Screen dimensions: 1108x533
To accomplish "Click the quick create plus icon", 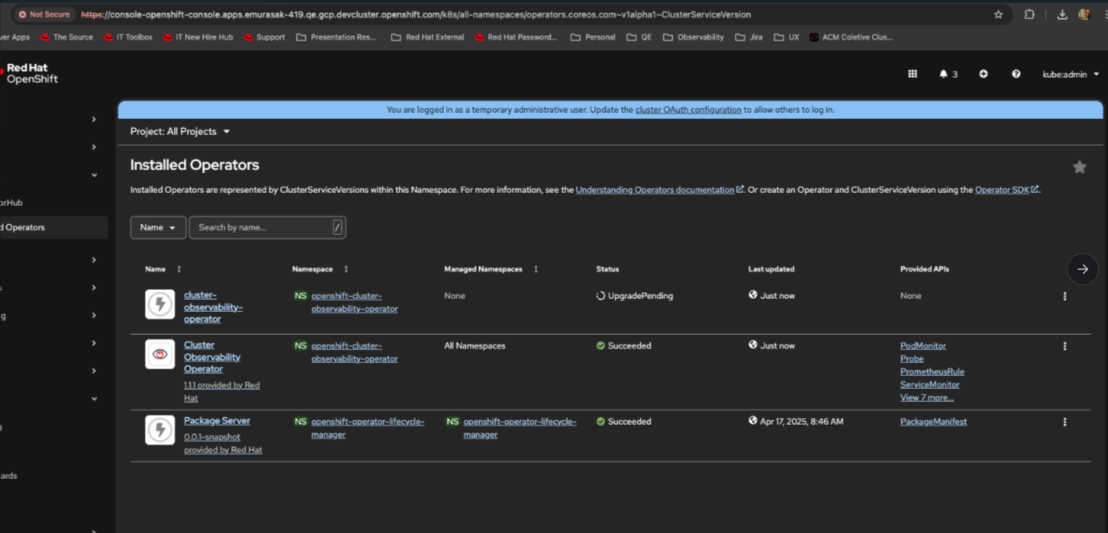I will (983, 74).
